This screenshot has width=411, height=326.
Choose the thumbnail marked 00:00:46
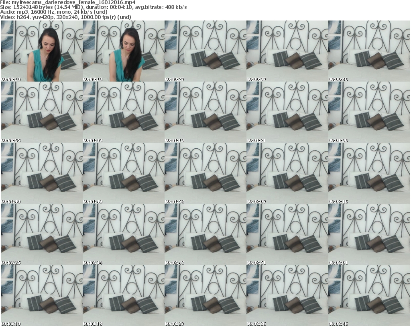click(369, 51)
